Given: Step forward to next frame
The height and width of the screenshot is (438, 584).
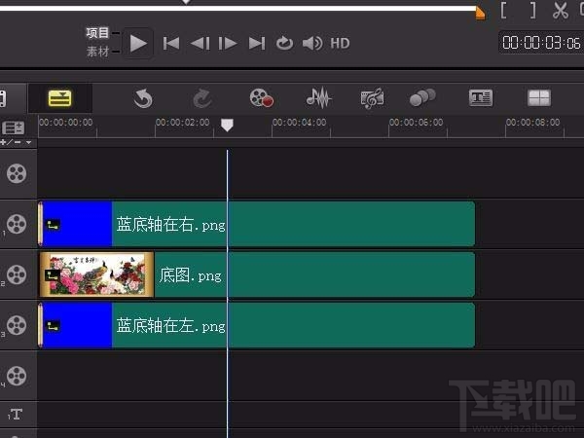Looking at the screenshot, I should coord(228,44).
